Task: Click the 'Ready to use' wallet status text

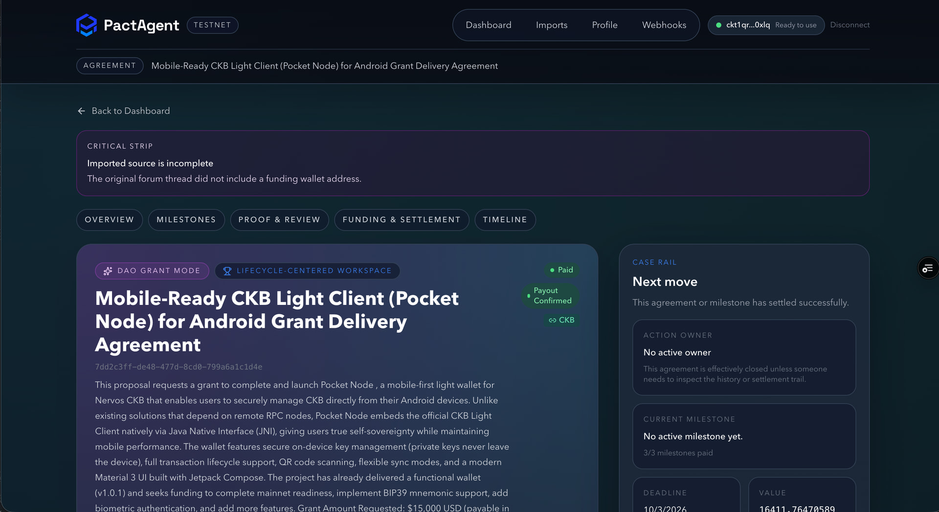Action: pyautogui.click(x=796, y=25)
